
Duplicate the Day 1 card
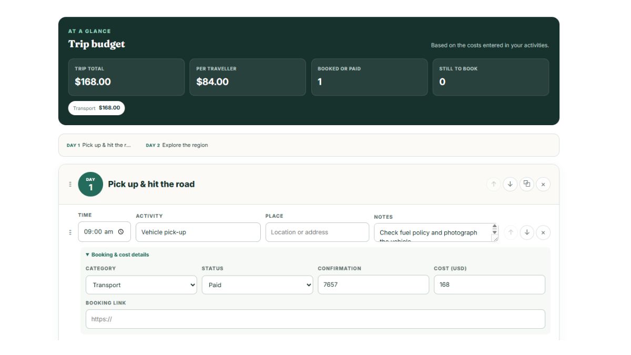tap(526, 184)
